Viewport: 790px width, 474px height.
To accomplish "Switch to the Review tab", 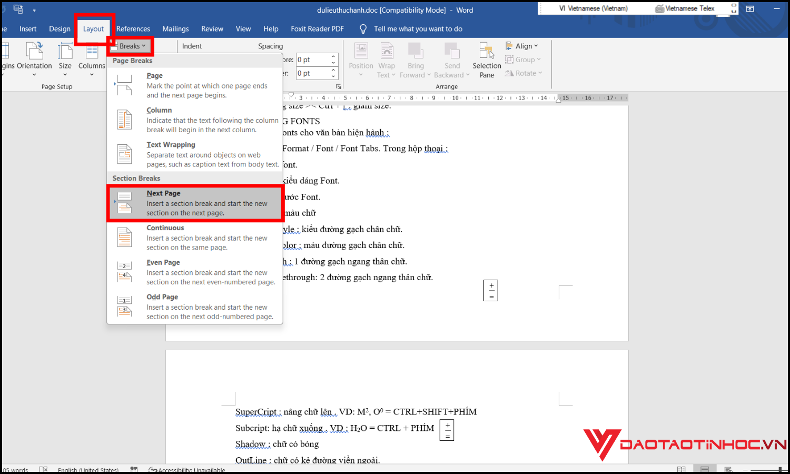I will click(212, 29).
